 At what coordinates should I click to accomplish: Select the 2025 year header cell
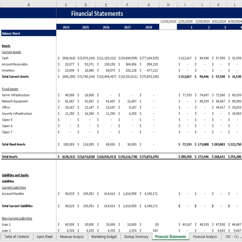pyautogui.click(x=85, y=27)
